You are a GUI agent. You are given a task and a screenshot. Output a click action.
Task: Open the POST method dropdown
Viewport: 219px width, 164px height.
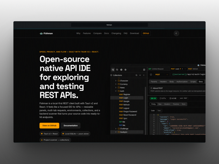click(162, 74)
